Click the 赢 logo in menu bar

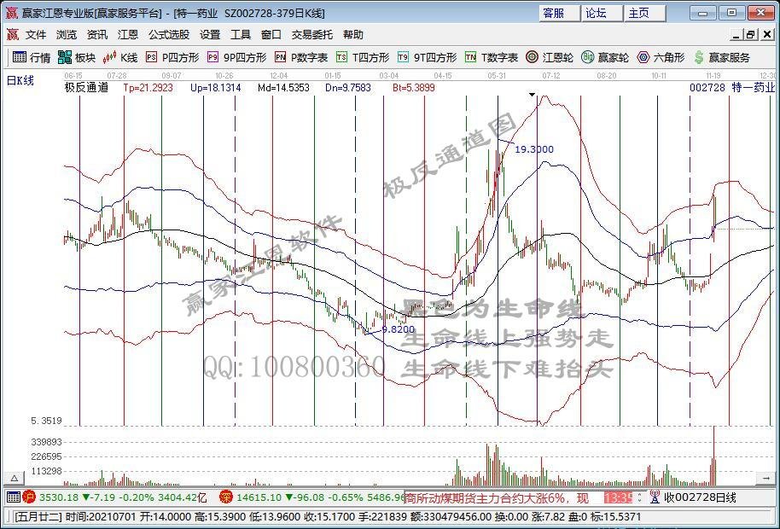coord(13,35)
